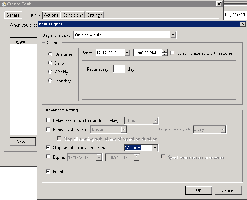Enable 'Delay task for up to' checkbox
Image resolution: width=247 pixels, height=200 pixels.
pyautogui.click(x=48, y=120)
